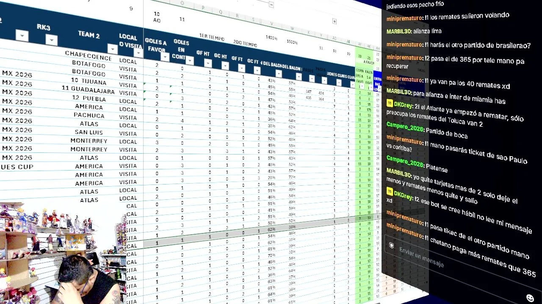Click MARBIL30 username on 'alianza lima' message
This screenshot has height=304, width=542.
click(x=398, y=31)
